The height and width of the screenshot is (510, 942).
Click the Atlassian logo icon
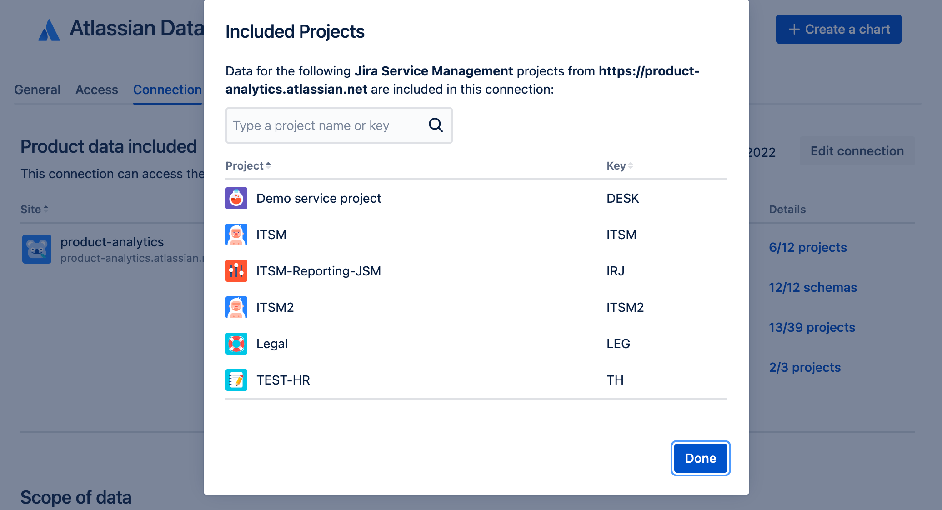click(x=49, y=30)
